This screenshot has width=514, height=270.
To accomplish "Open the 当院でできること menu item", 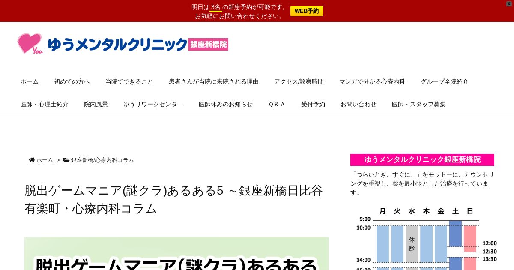I will [x=129, y=81].
